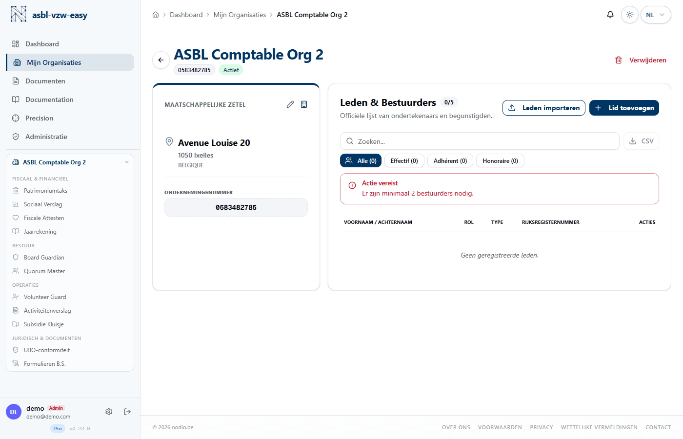The width and height of the screenshot is (683, 439).
Task: Export members via CSV button
Action: [x=641, y=141]
